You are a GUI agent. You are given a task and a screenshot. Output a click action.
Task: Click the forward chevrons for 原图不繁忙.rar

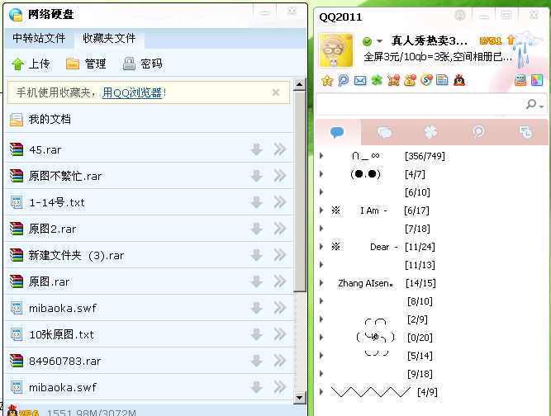click(280, 176)
